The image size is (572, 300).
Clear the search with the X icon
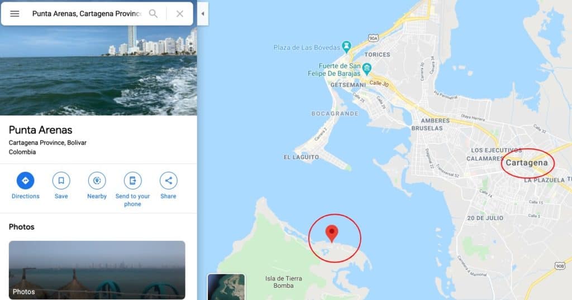179,14
